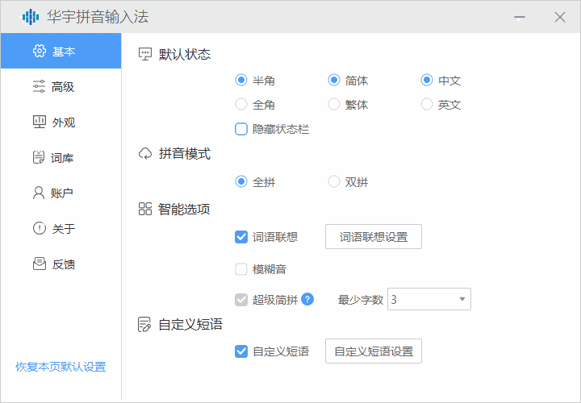This screenshot has width=581, height=403.
Task: Minimize the settings window
Action: click(520, 17)
